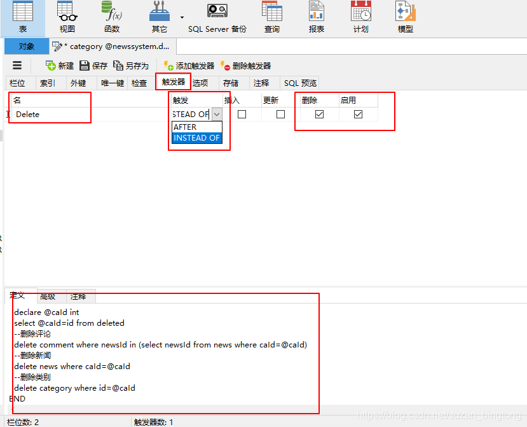Viewport: 527px width, 427px height.
Task: Switch to the 对象 tab
Action: click(x=27, y=46)
